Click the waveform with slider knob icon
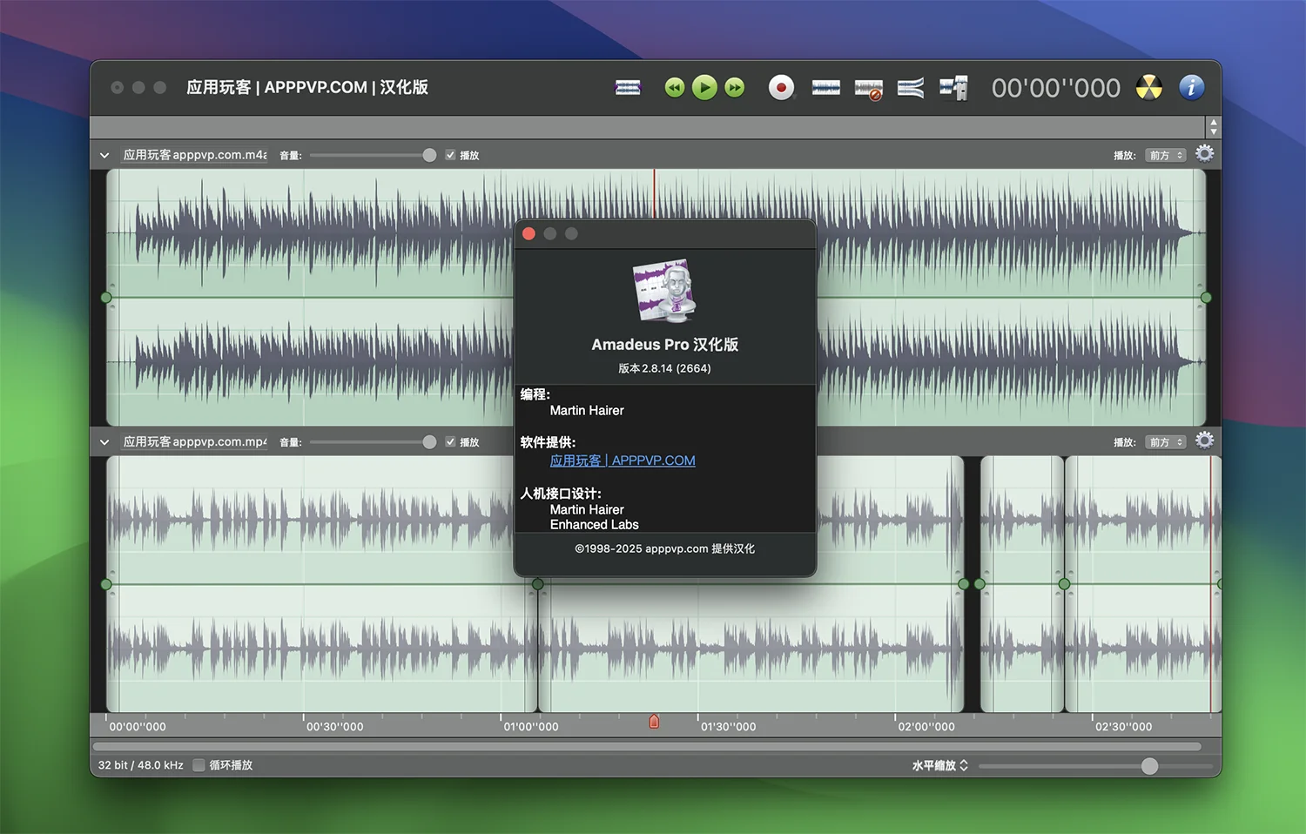The width and height of the screenshot is (1306, 834). click(954, 87)
